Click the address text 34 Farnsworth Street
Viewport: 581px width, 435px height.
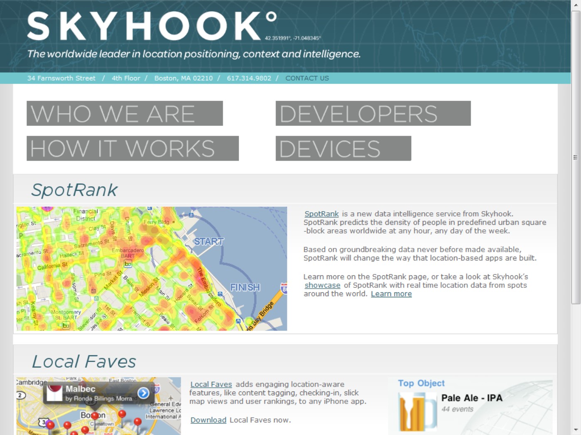coord(61,78)
